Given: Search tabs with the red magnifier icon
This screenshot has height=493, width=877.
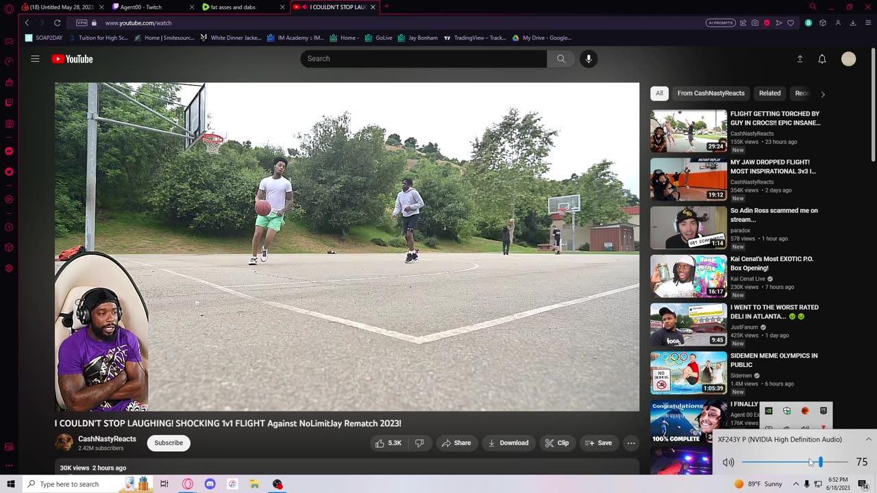Looking at the screenshot, I should pos(813,7).
